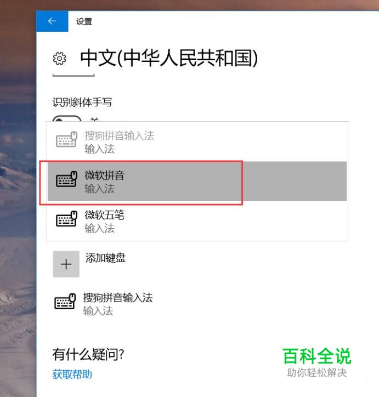The height and width of the screenshot is (397, 379).
Task: Select installed 搜狗拼音输入法 keyboard below 添加键盘
Action: tap(104, 304)
